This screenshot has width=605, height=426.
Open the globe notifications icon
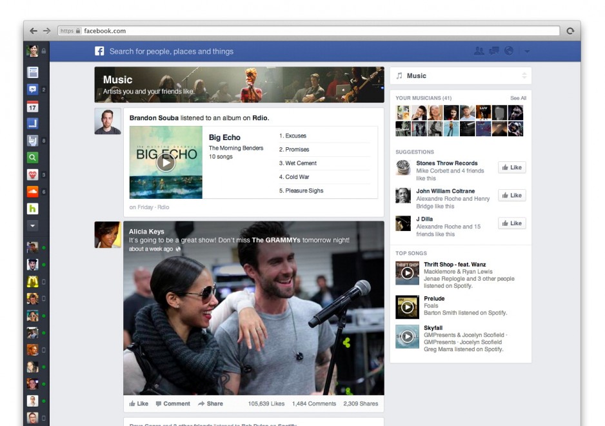click(x=509, y=51)
